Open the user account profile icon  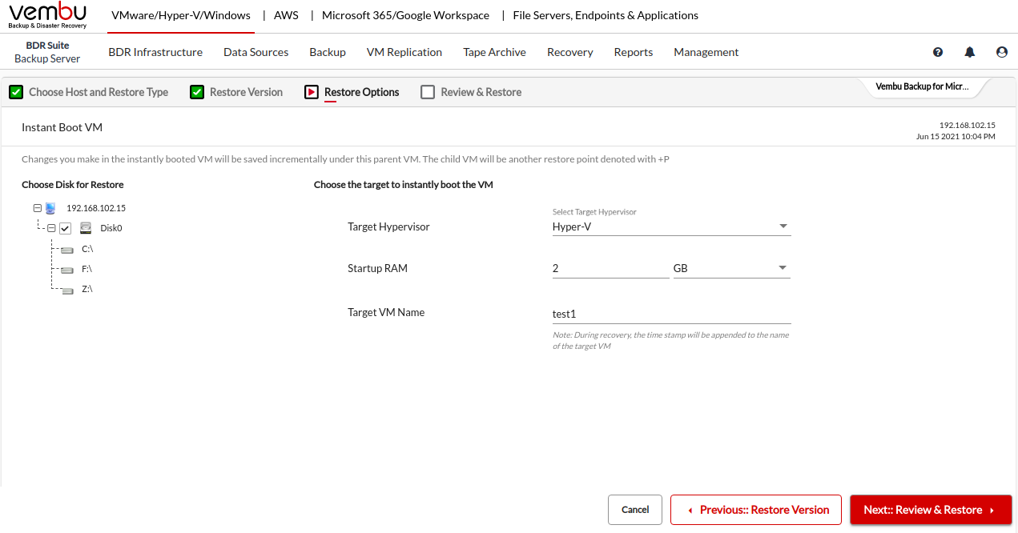click(x=1002, y=52)
